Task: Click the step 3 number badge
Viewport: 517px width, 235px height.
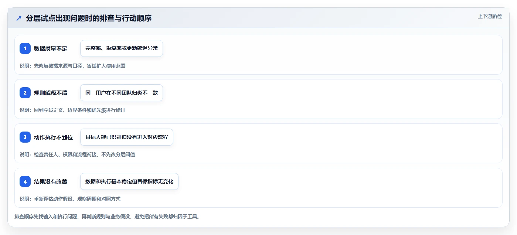Action: [x=25, y=137]
